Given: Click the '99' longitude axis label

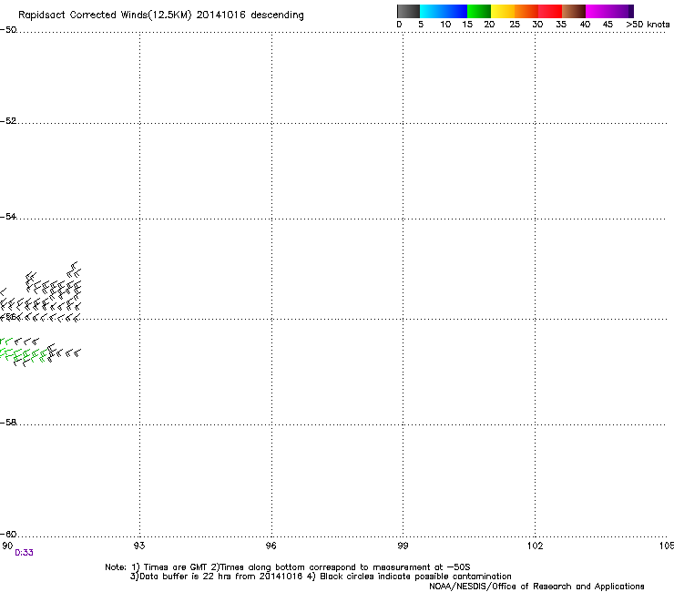Looking at the screenshot, I should [x=403, y=546].
